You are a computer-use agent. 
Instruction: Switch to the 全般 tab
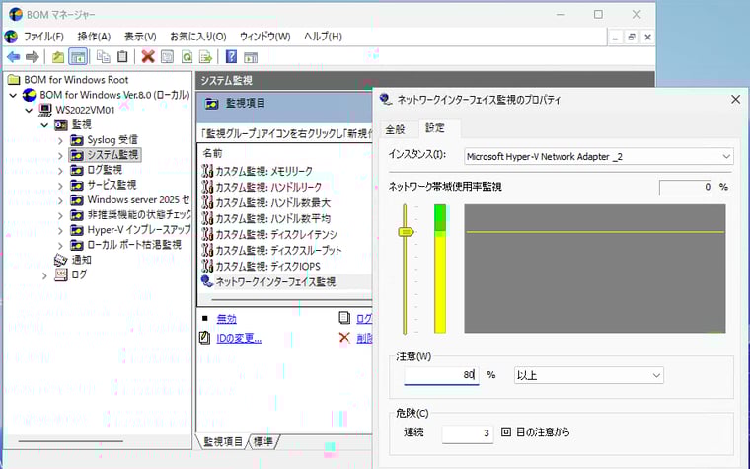pyautogui.click(x=395, y=129)
